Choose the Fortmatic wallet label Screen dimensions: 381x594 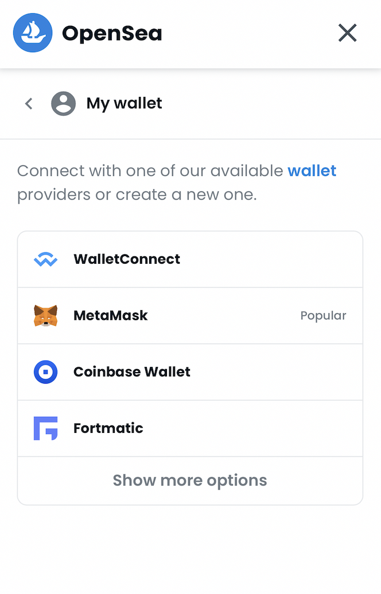(108, 428)
